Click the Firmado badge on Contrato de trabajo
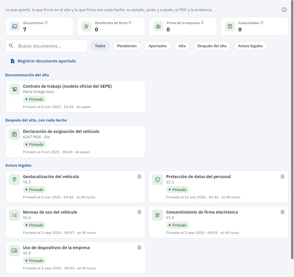Viewport: 294px width, 277px height. pyautogui.click(x=34, y=99)
